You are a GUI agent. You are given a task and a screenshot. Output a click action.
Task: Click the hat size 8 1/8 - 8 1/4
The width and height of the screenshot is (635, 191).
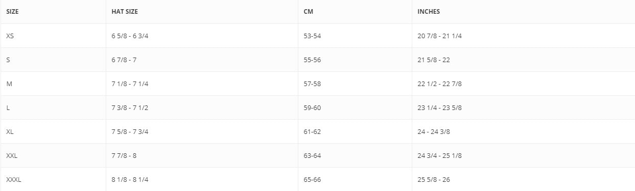130,179
